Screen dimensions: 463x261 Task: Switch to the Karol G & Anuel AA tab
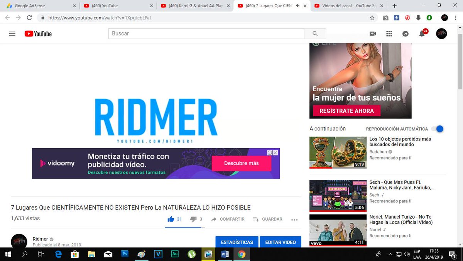195,6
